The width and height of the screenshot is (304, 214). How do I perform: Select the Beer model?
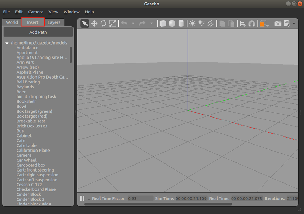pyautogui.click(x=21, y=92)
